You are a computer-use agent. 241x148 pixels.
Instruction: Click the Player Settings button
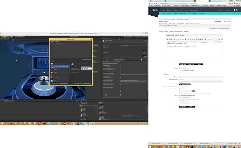[x=64, y=84]
